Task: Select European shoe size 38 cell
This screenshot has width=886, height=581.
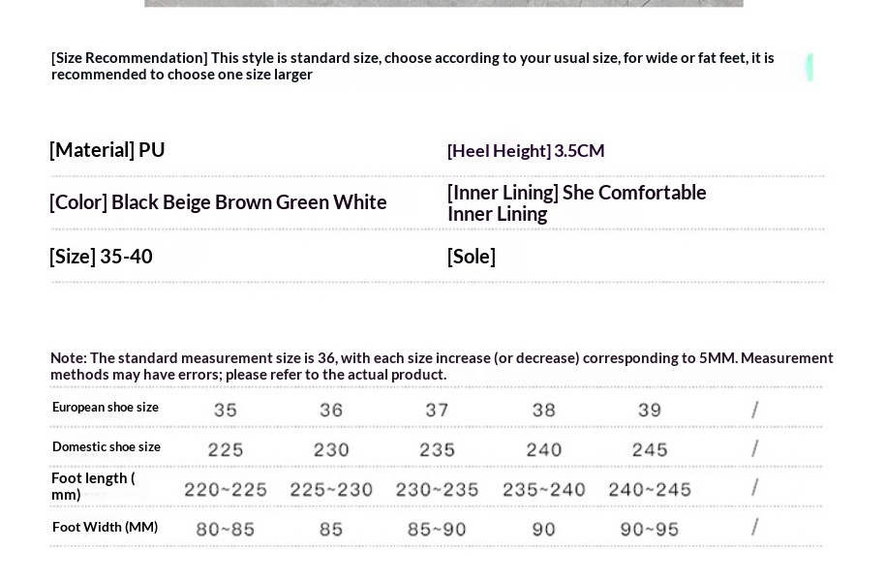Action: [x=544, y=410]
